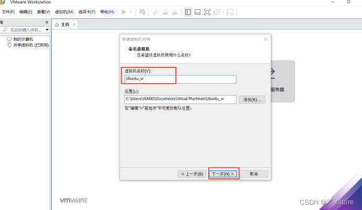Click the 浏览(R)... button
The image size is (362, 210).
[x=252, y=100]
